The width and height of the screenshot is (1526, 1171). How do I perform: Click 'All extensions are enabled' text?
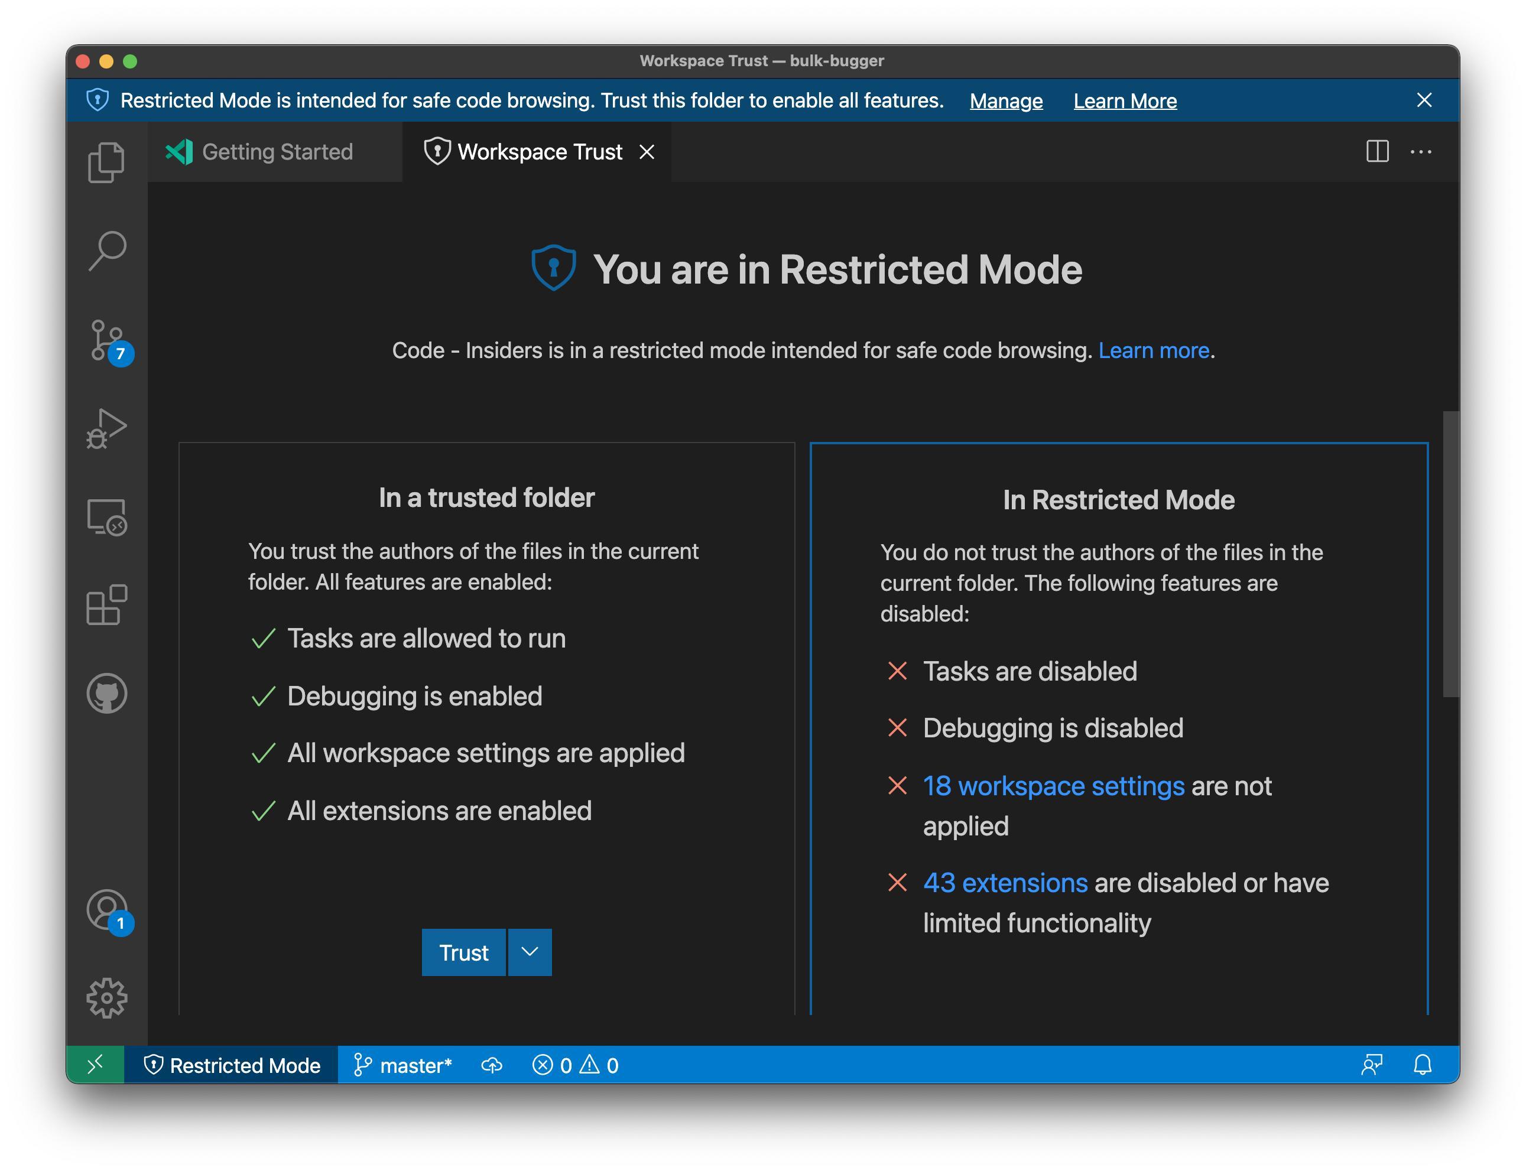(x=439, y=811)
